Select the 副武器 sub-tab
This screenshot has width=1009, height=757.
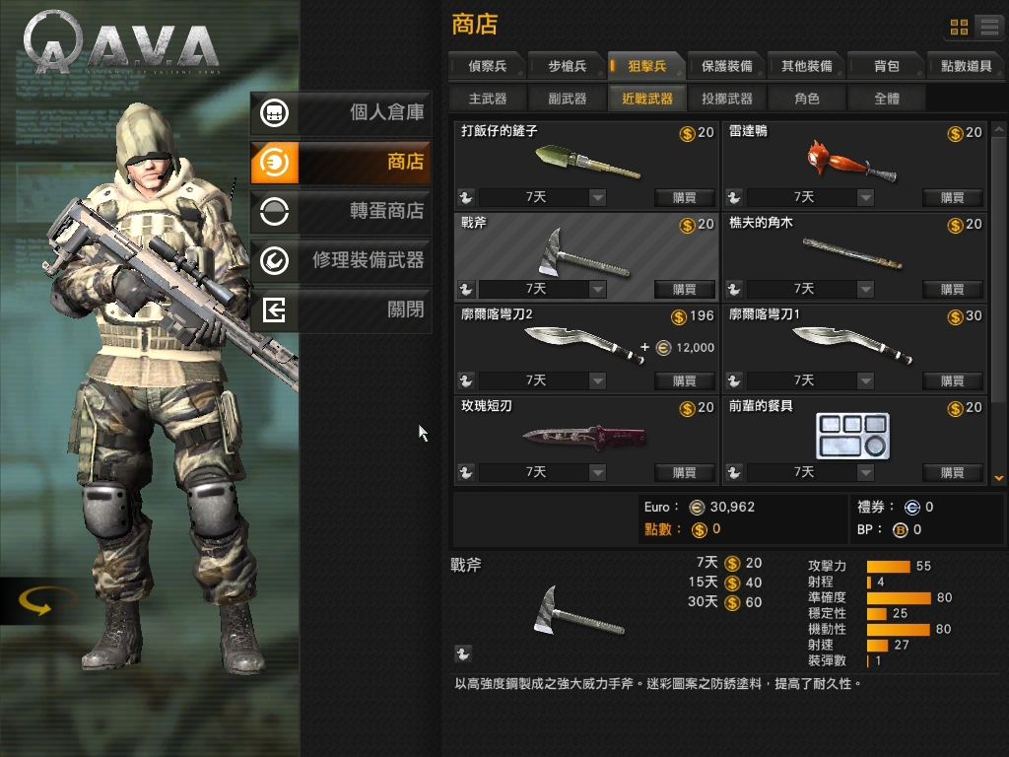(567, 99)
